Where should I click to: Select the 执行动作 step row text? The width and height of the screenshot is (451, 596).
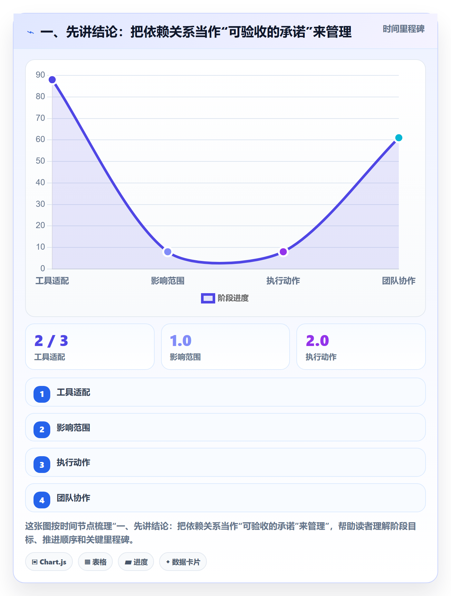[73, 463]
